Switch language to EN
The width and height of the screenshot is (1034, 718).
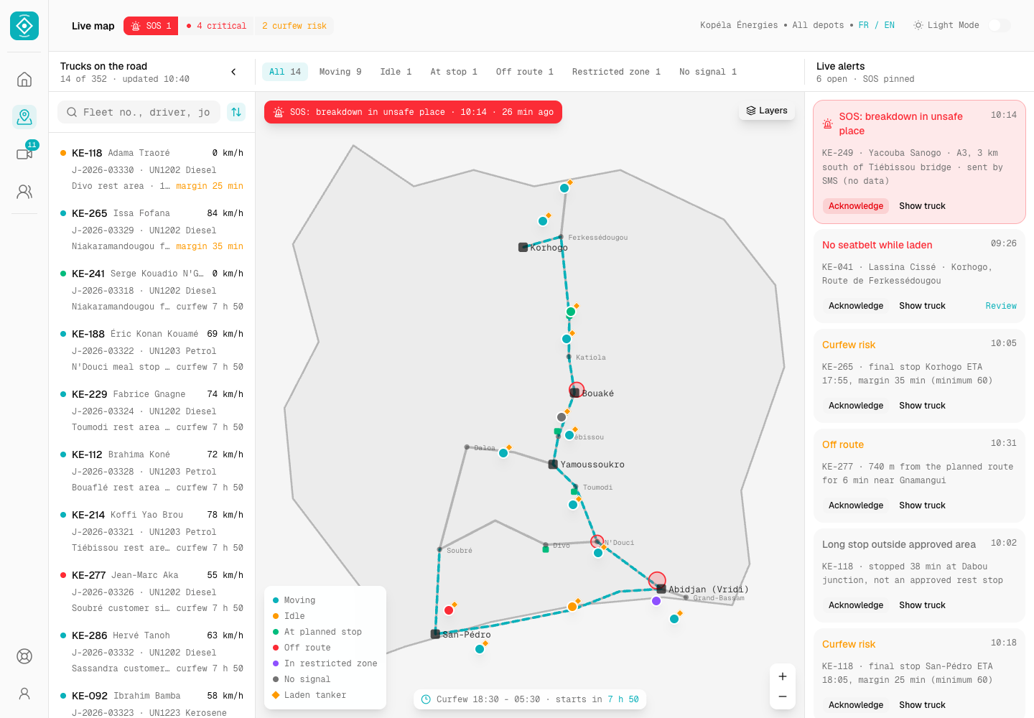click(890, 25)
